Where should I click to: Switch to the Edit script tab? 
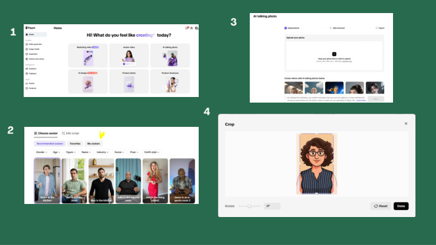(x=70, y=134)
